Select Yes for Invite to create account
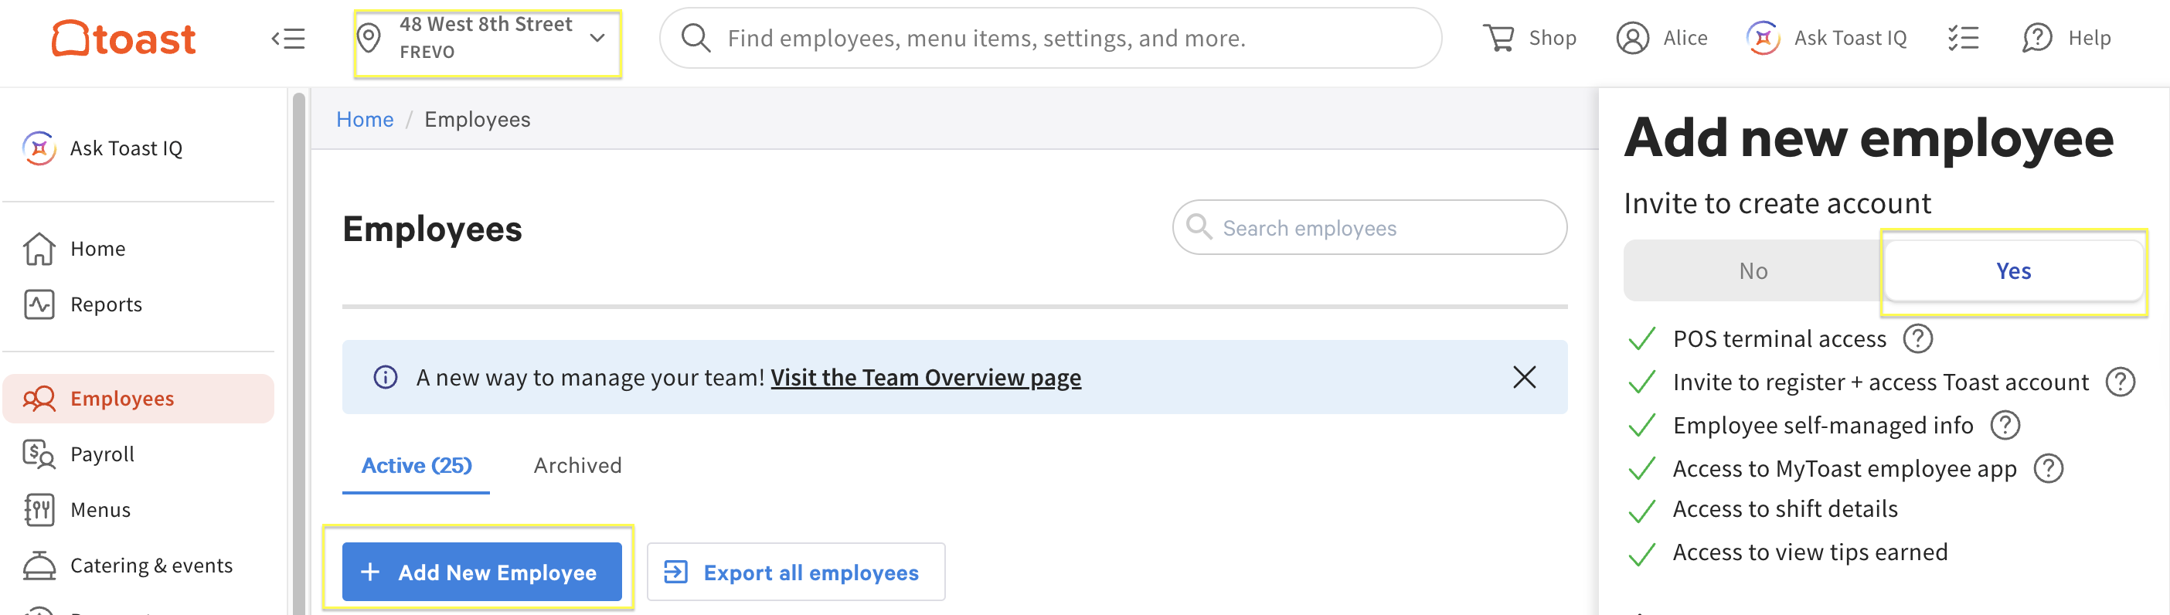2170x615 pixels. (x=2013, y=270)
